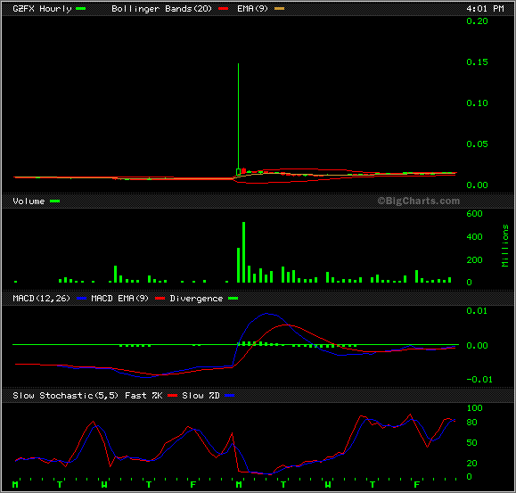The height and width of the screenshot is (493, 516).
Task: Click the last F marker on time axis
Action: 416,484
